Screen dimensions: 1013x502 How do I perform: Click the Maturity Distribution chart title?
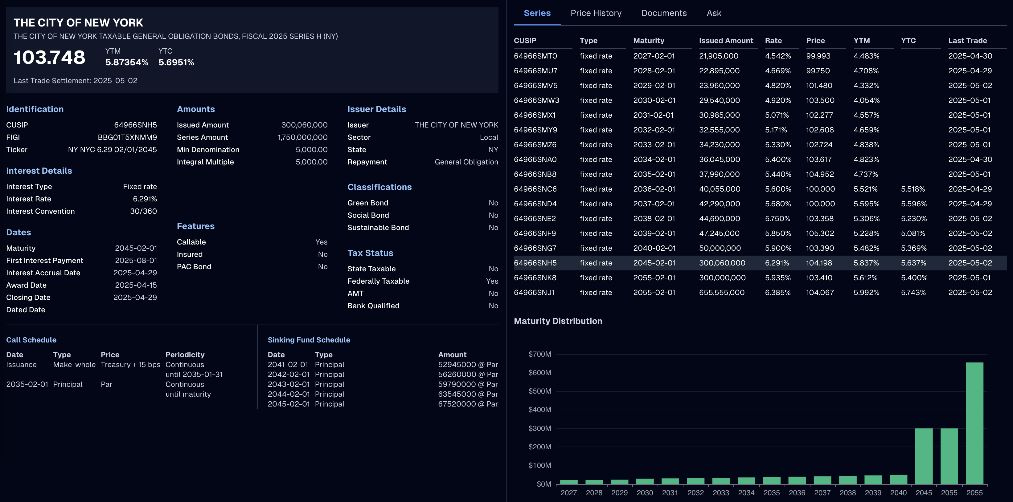click(558, 321)
